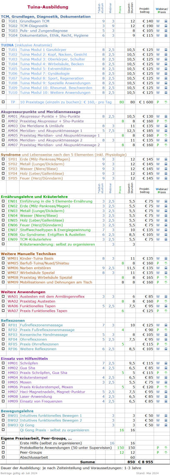The height and width of the screenshot is (475, 170).
Task: Select the checkbox for AM01 Akupressur-Punkte
Action: pos(3,116)
